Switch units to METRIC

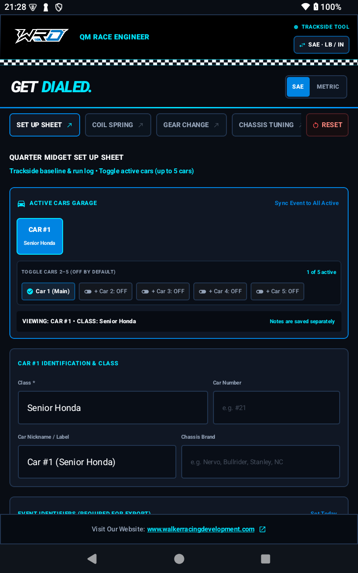pos(328,87)
